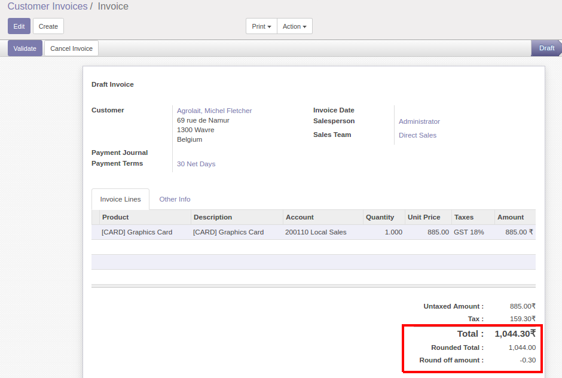Sort by the Product column header

(x=115, y=217)
